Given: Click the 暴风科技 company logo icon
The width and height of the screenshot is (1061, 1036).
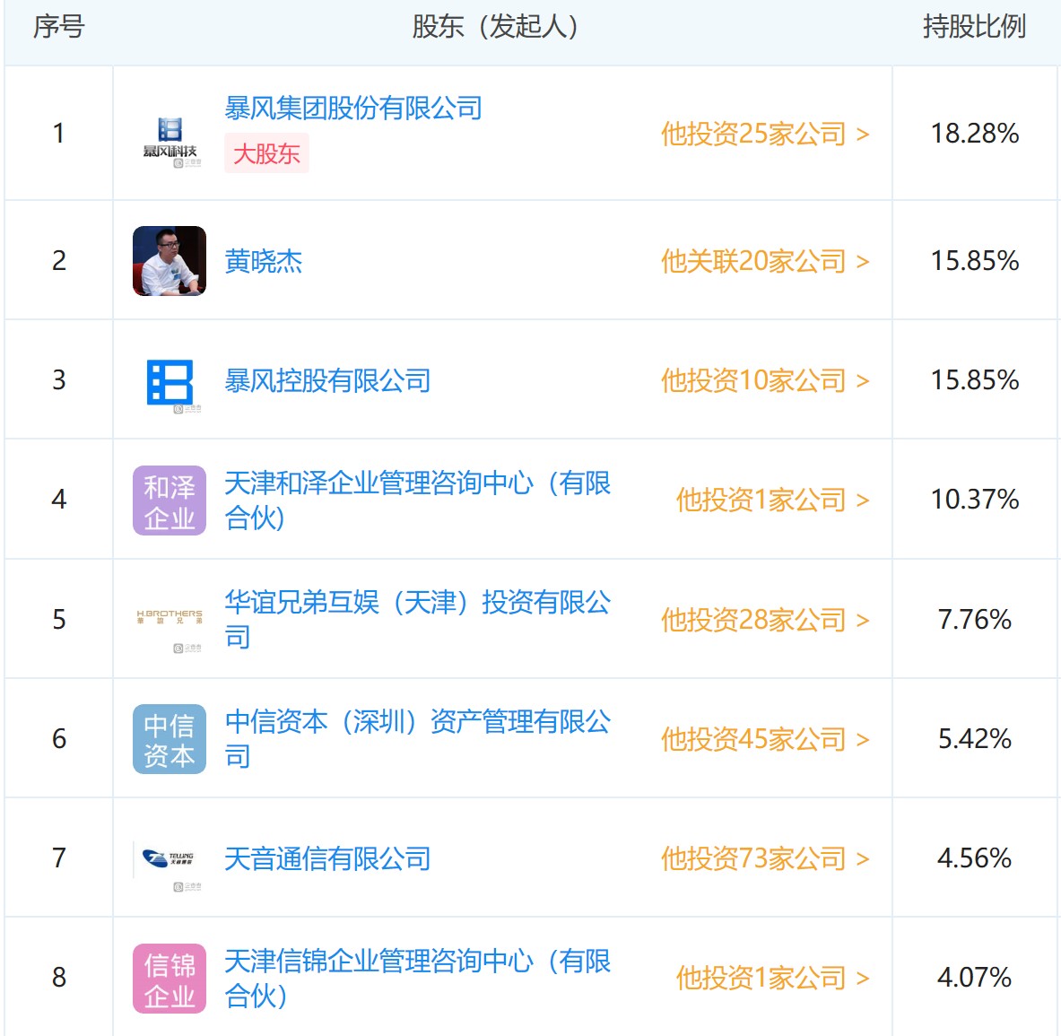Looking at the screenshot, I should [x=170, y=140].
